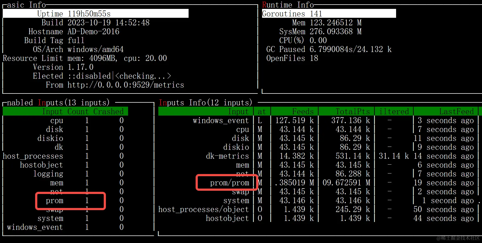
Task: Select the build timestamp 2023-10-19 14:52:48
Action: [109, 22]
